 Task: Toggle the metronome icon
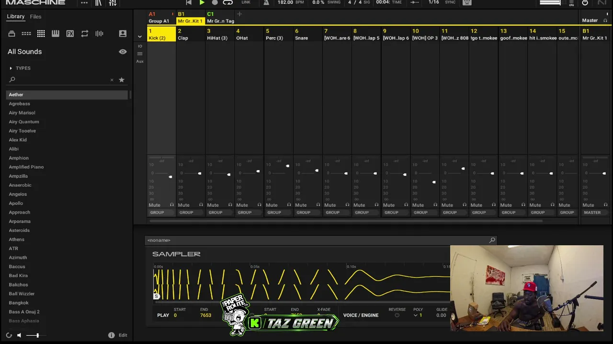(x=266, y=2)
